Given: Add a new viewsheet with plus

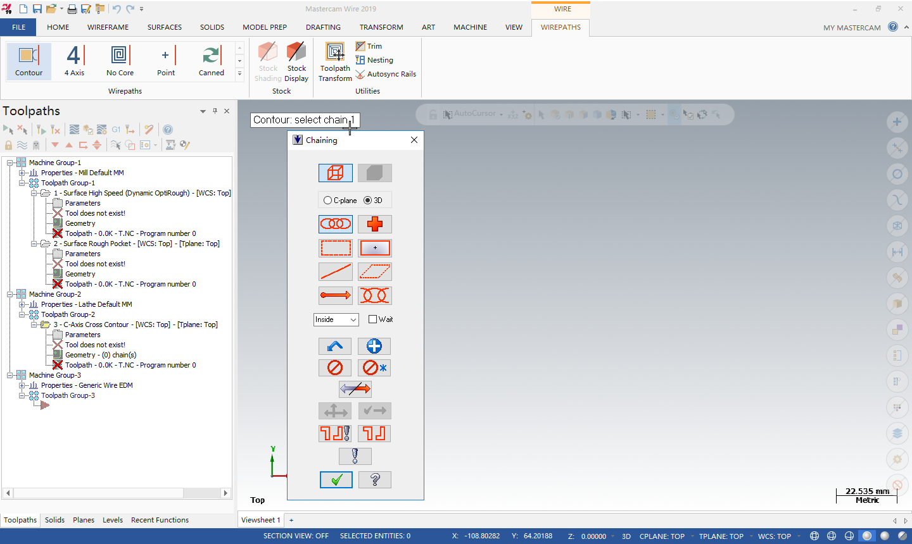Looking at the screenshot, I should coord(291,520).
